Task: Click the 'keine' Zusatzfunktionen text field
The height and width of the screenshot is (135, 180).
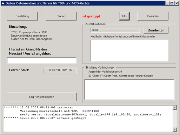Action: (115, 30)
